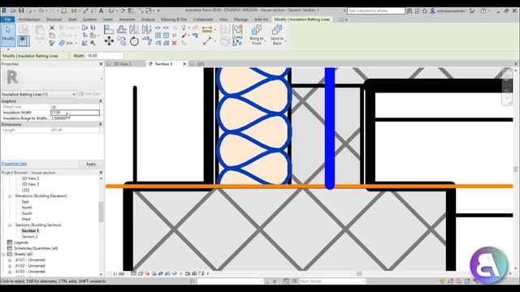The width and height of the screenshot is (520, 292).
Task: Click the Trim/Extend to Corner icon
Action: (x=146, y=41)
